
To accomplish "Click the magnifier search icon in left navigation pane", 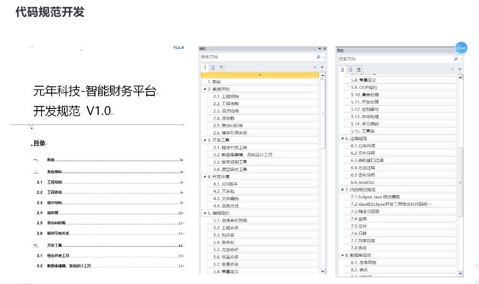I will [x=318, y=57].
